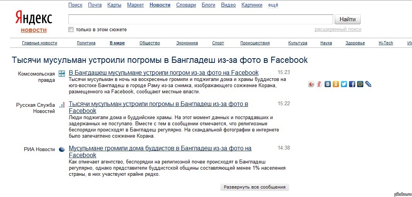The height and width of the screenshot is (197, 412).
Task: Open the РИА Новости headline about буддистов
Action: pyautogui.click(x=160, y=152)
